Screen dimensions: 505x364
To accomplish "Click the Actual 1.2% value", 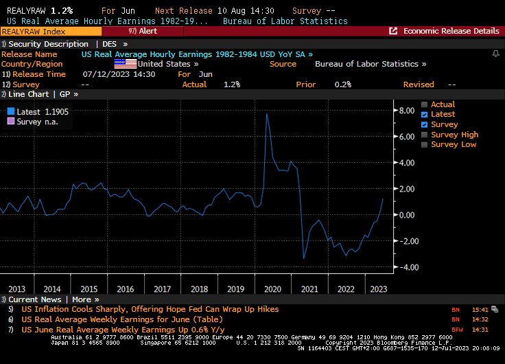I will pos(232,84).
